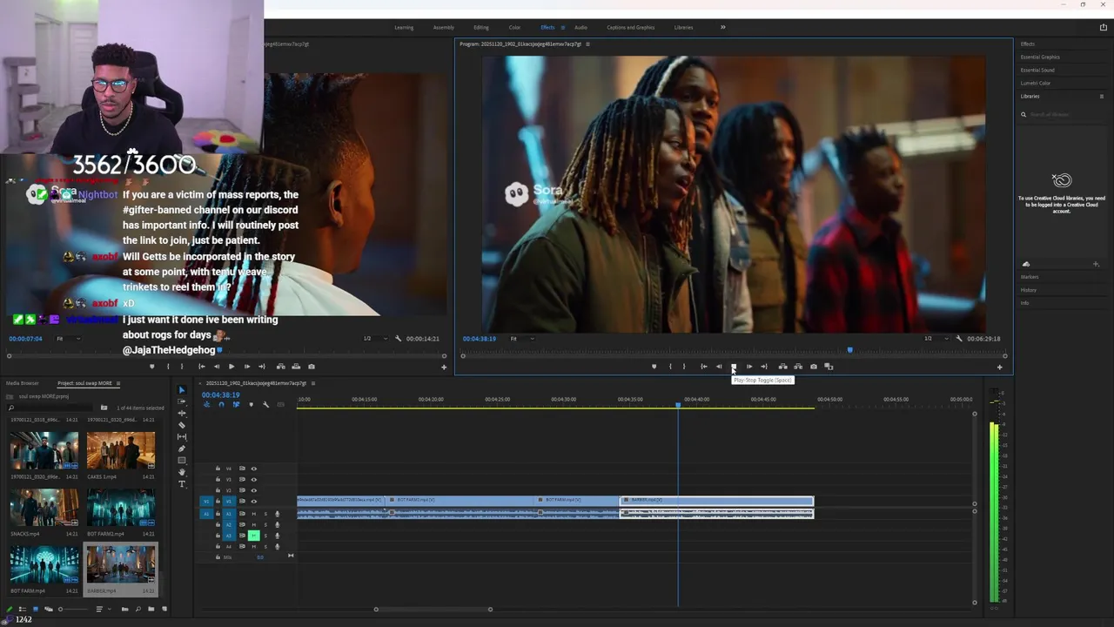The width and height of the screenshot is (1114, 627).
Task: Choose the Ripple Edit tool
Action: (182, 414)
